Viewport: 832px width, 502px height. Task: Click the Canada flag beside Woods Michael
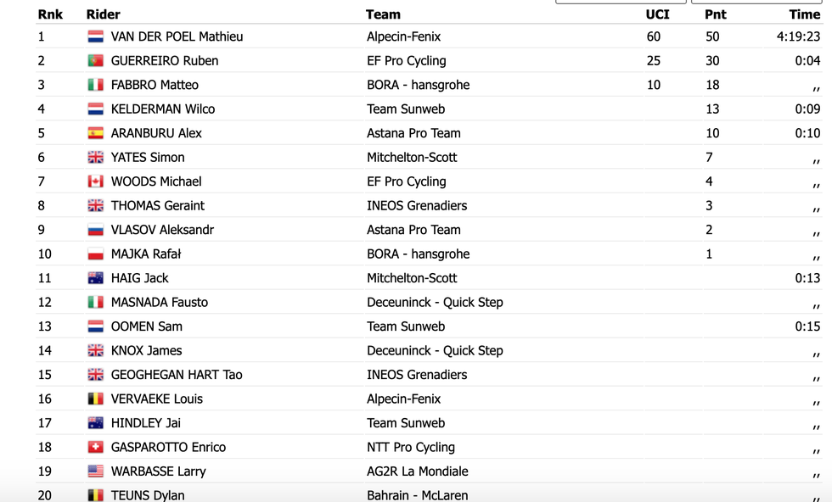click(95, 181)
